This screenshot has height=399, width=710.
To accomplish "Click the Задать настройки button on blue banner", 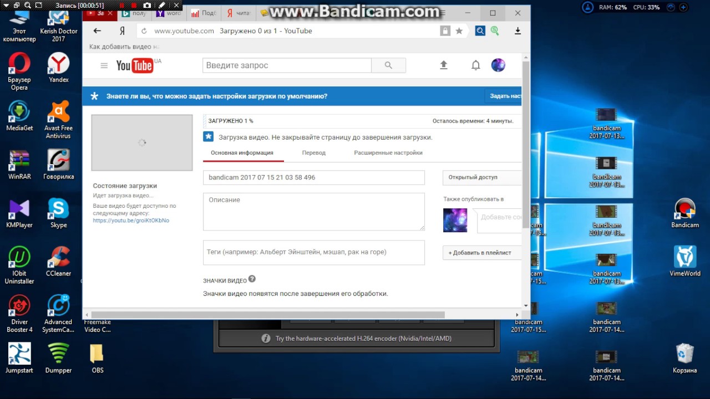I will (503, 96).
